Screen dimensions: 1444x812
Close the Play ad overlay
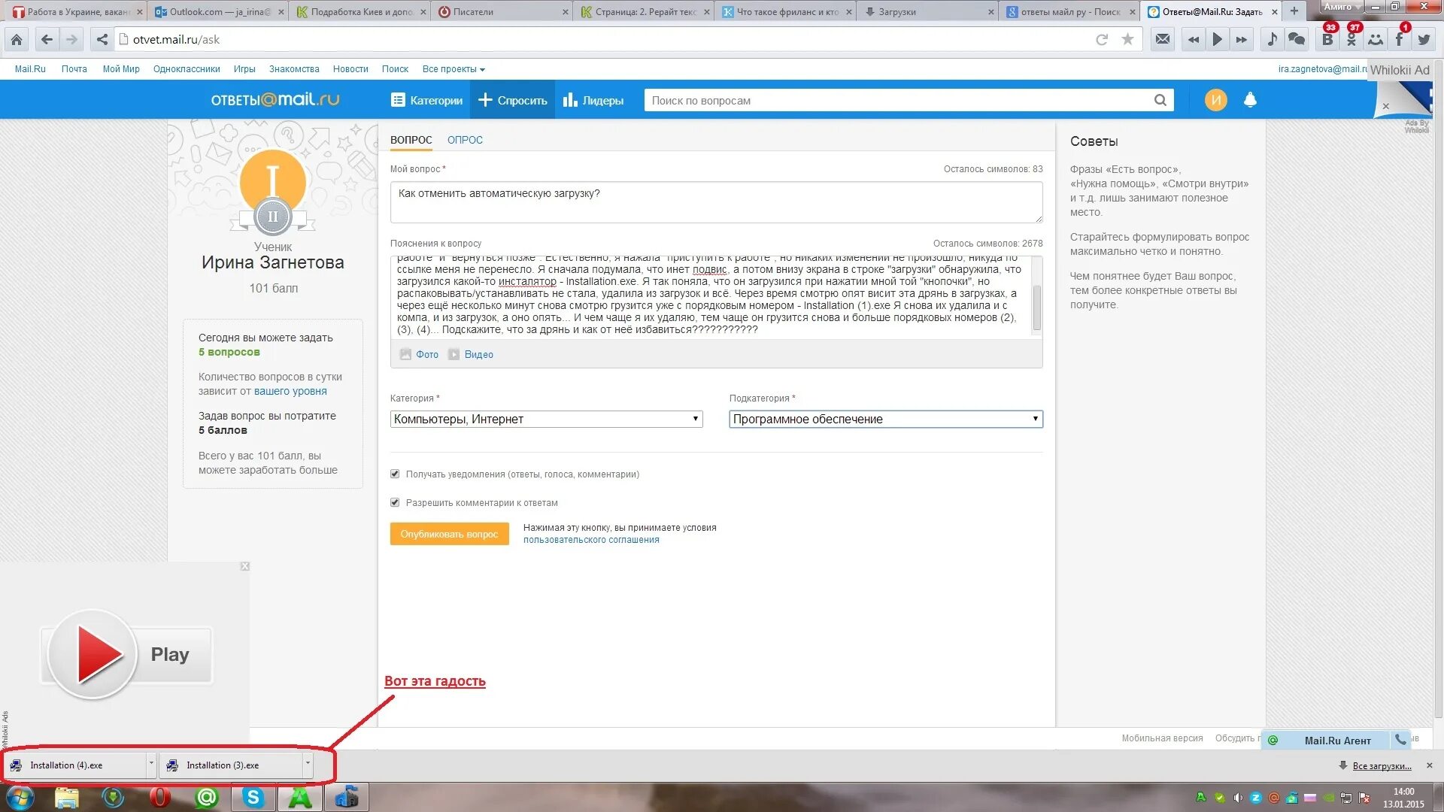coord(244,566)
